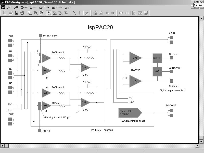
Task: Click the crosshair cursor toolbar icon
Action: click(80, 13)
